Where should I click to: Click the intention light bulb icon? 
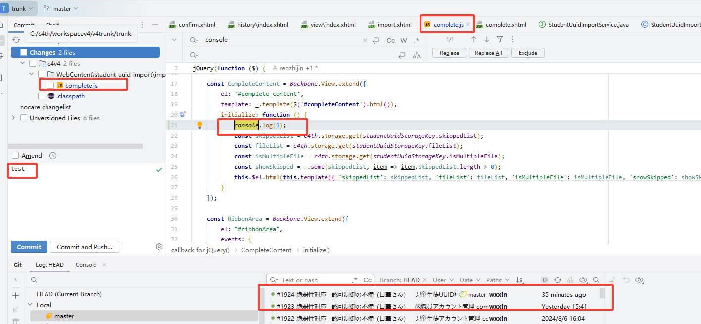click(200, 125)
